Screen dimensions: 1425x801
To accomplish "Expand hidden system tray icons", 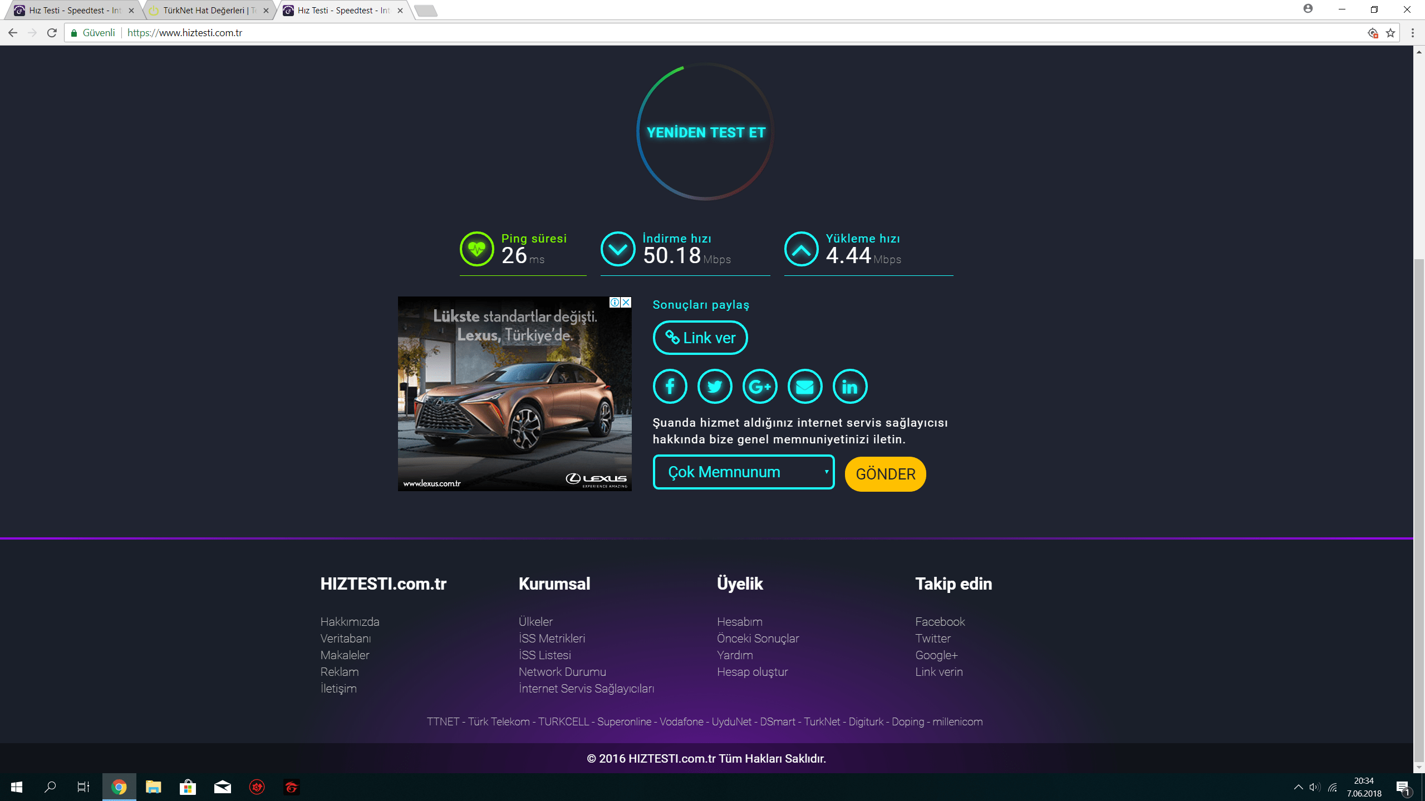I will coord(1298,787).
